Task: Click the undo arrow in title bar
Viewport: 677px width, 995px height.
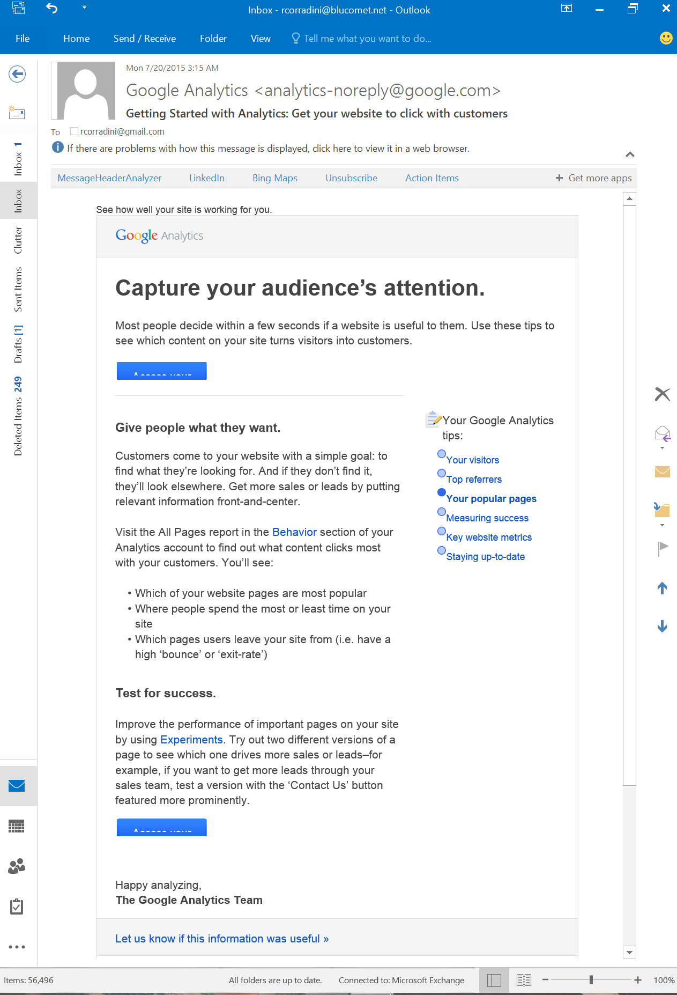Action: point(52,9)
